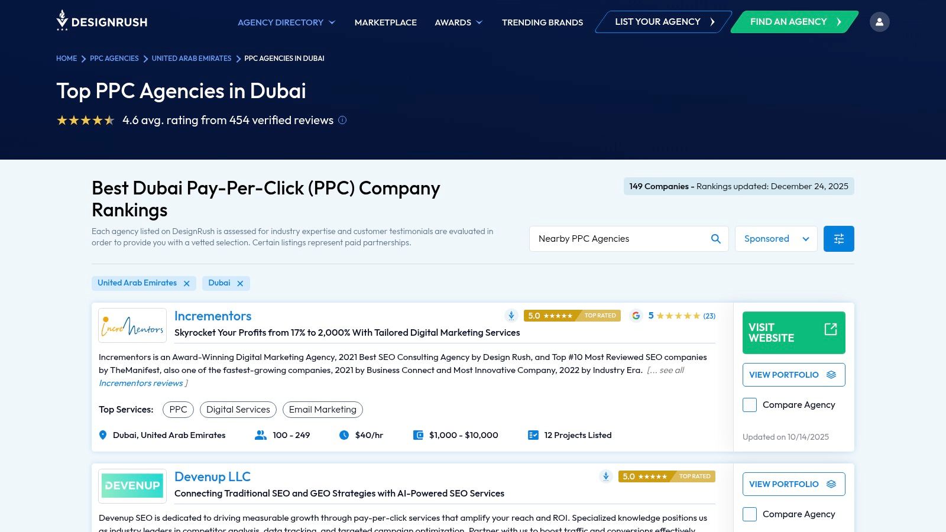Click the Google icon on Incrementors listing
This screenshot has width=946, height=532.
(x=636, y=315)
